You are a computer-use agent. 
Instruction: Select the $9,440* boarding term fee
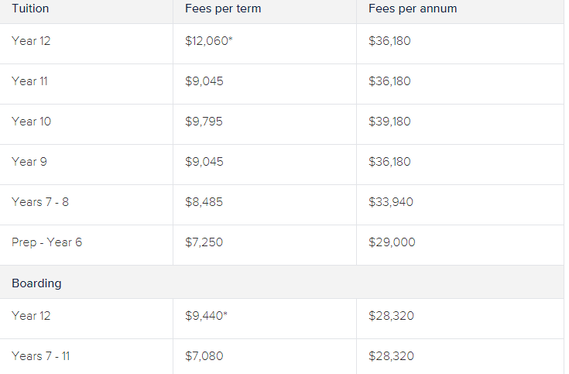tap(206, 316)
